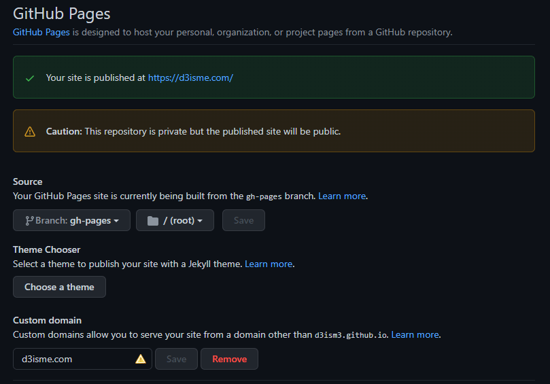Open Learn more link for custom domains
This screenshot has height=384, width=550.
(x=415, y=334)
